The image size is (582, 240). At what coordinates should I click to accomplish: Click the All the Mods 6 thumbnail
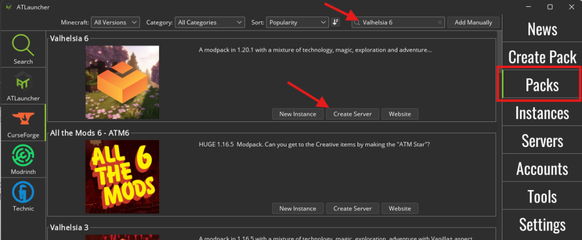pyautogui.click(x=122, y=176)
